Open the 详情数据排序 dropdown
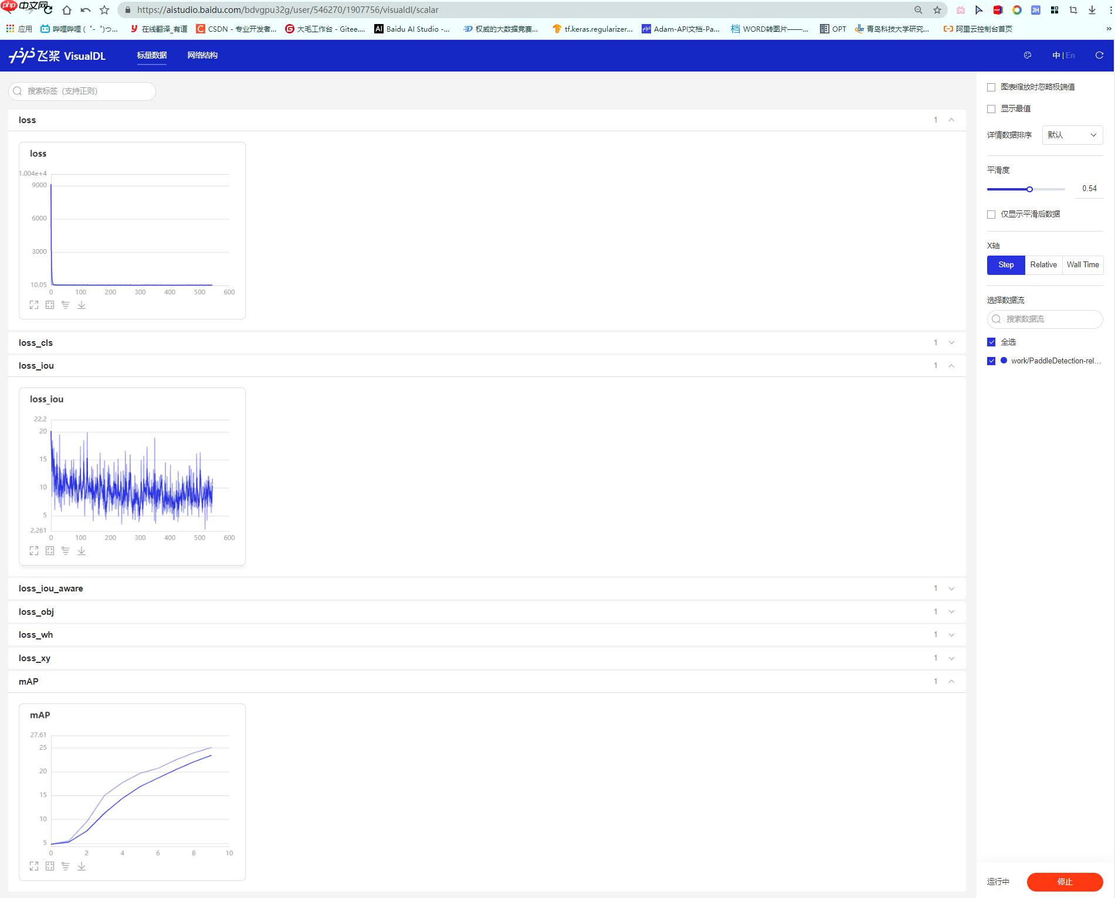Image resolution: width=1115 pixels, height=898 pixels. [1072, 135]
